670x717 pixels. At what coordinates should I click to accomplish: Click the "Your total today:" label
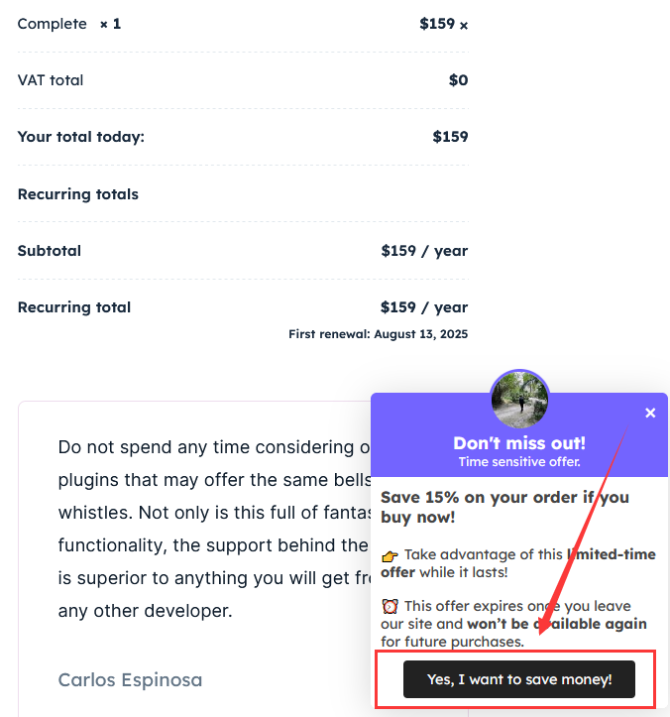80,137
